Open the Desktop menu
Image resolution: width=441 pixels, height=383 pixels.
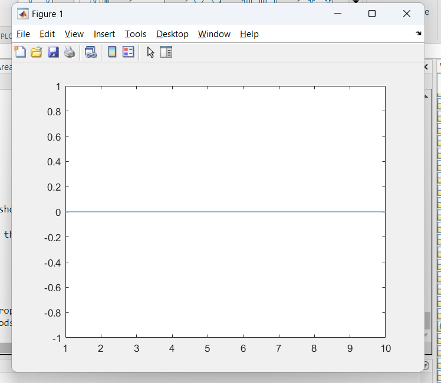click(x=172, y=34)
